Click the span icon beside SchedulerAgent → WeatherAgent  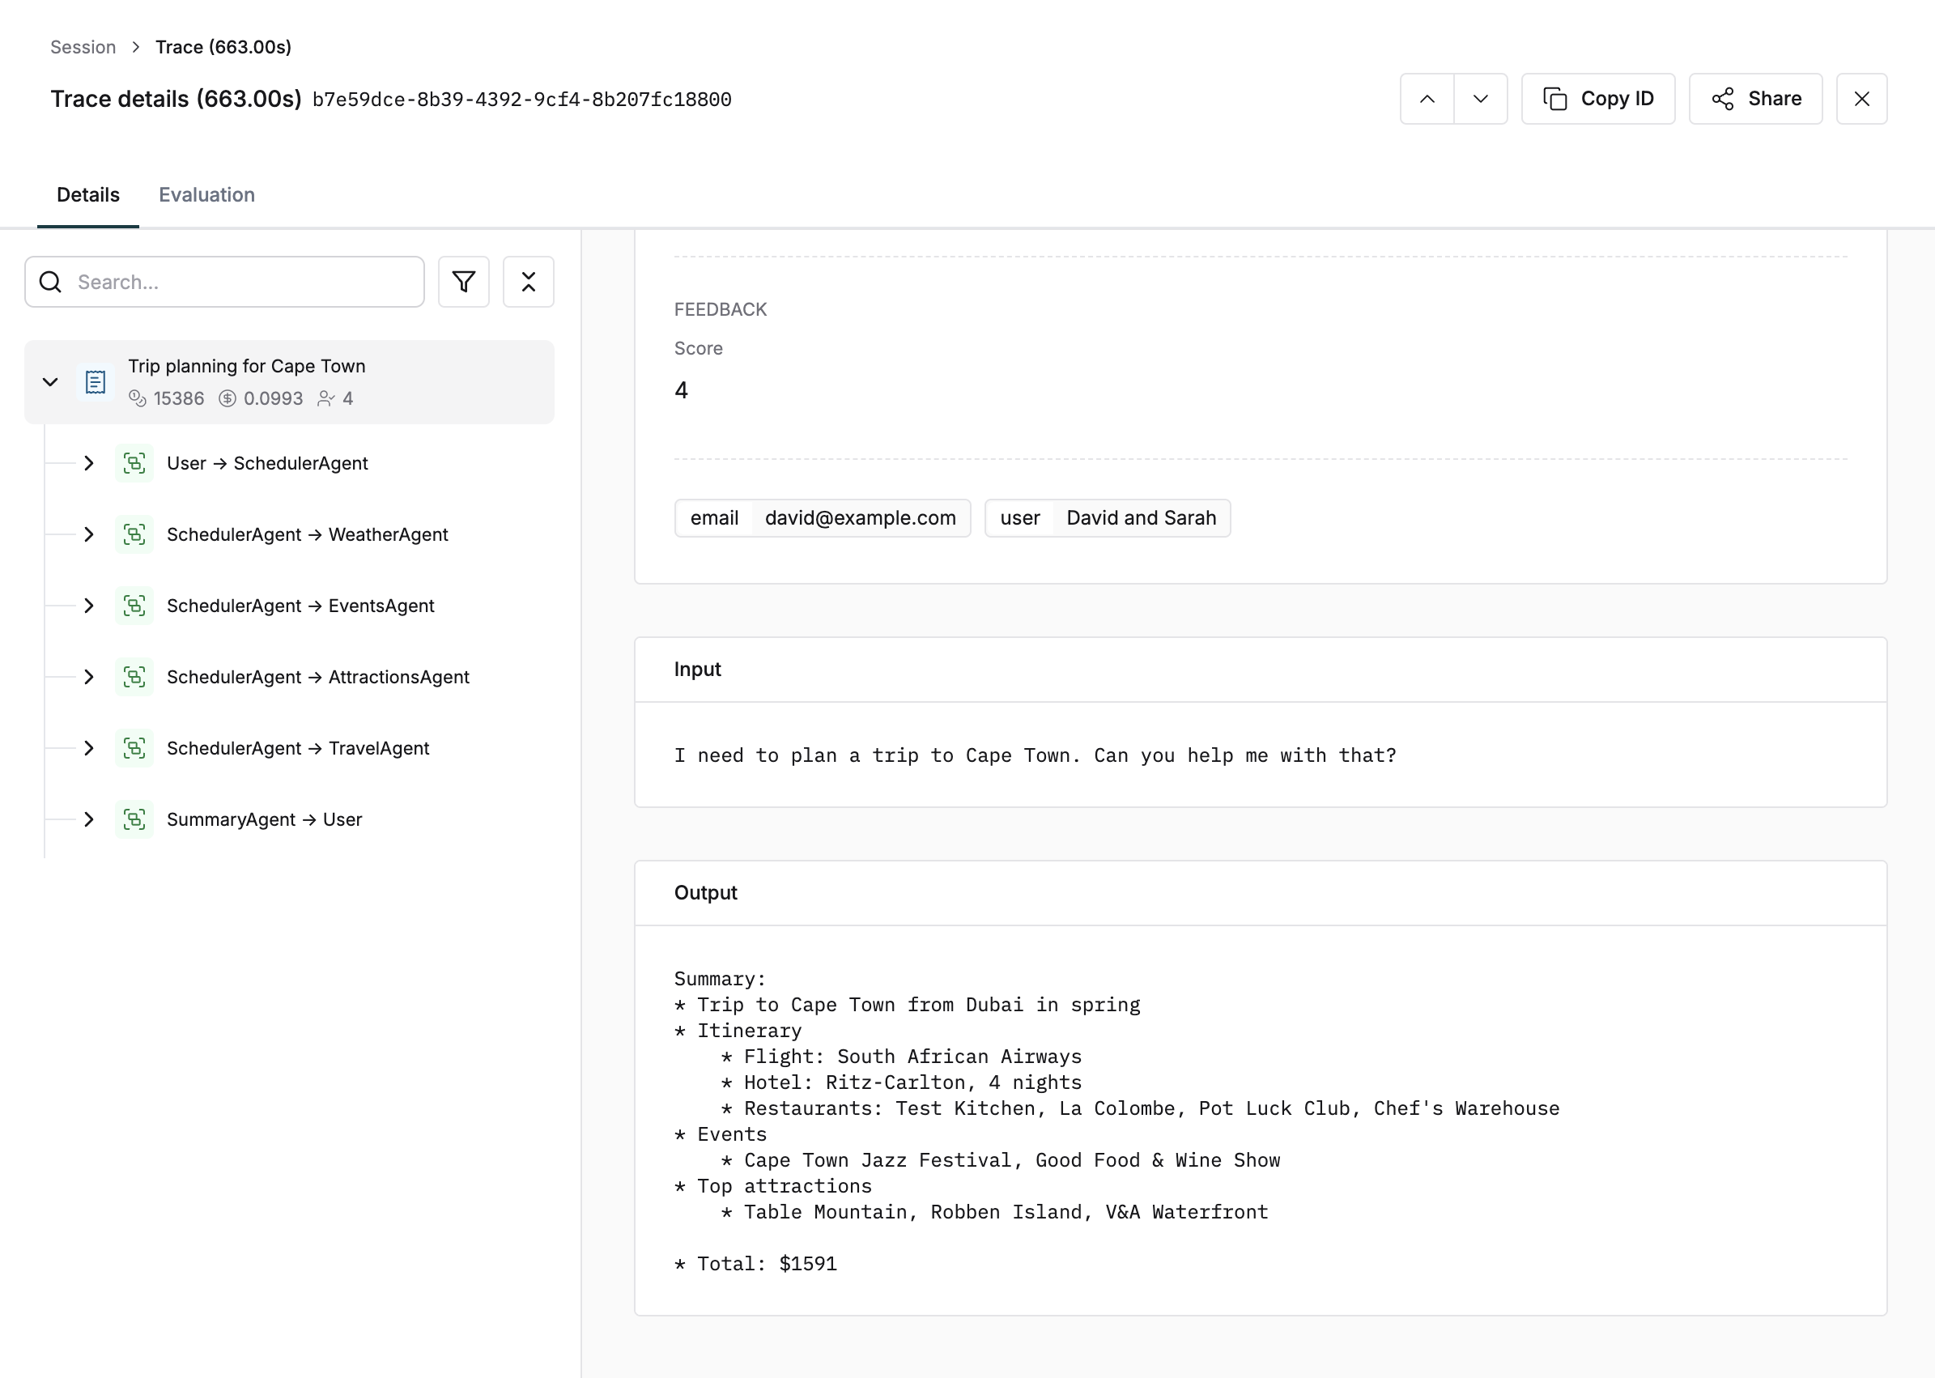pos(134,534)
